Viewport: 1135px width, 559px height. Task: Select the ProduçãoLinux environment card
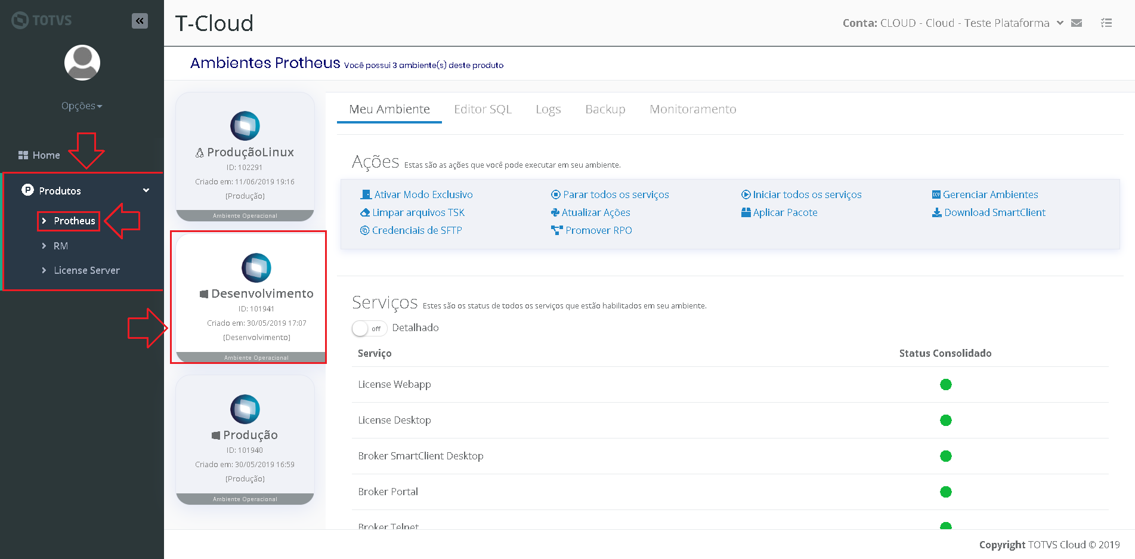245,156
